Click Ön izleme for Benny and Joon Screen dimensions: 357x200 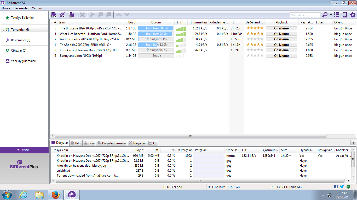tap(281, 55)
